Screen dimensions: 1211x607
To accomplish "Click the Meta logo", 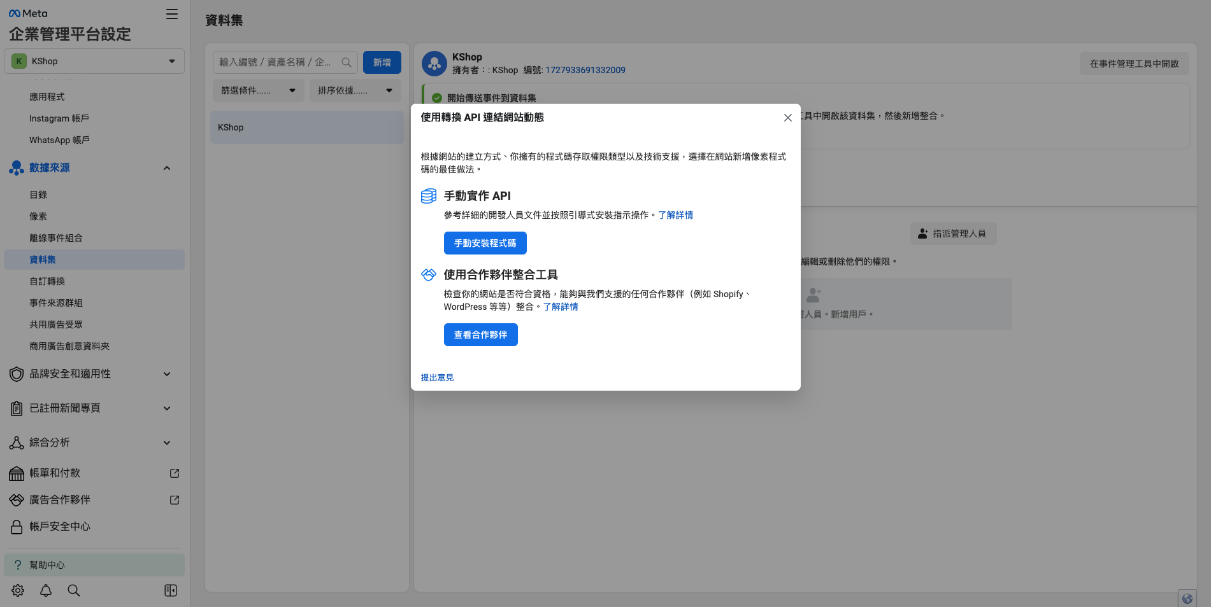I will coord(28,13).
